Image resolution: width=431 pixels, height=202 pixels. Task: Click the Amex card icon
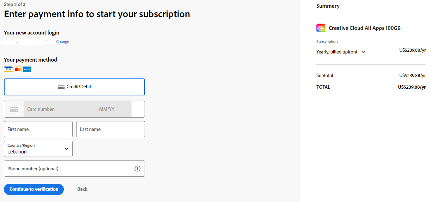click(27, 69)
